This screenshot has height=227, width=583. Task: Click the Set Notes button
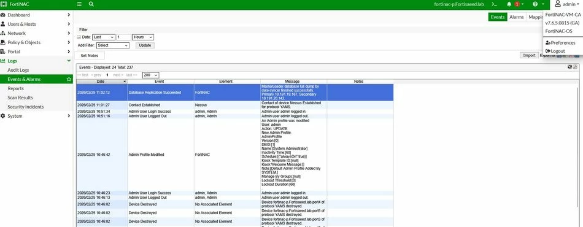89,55
